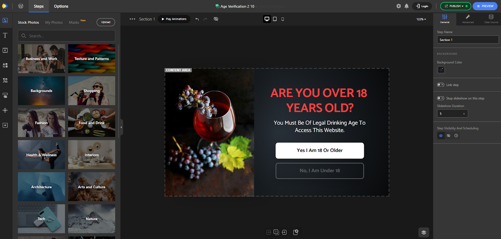Open step number 1 selector icon
The height and width of the screenshot is (239, 501).
point(276,232)
